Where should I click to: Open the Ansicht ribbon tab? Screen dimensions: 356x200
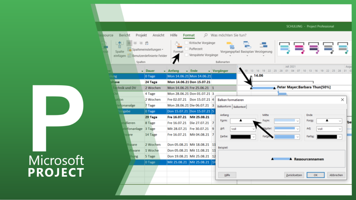point(158,35)
